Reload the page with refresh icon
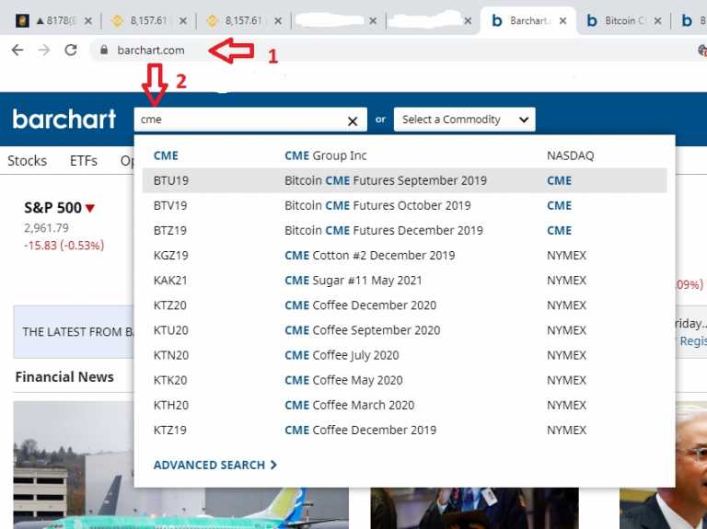This screenshot has height=529, width=707. 71,50
